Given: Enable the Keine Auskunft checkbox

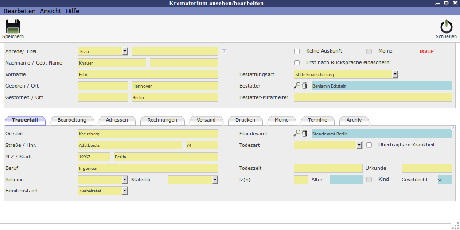Looking at the screenshot, I should point(297,51).
